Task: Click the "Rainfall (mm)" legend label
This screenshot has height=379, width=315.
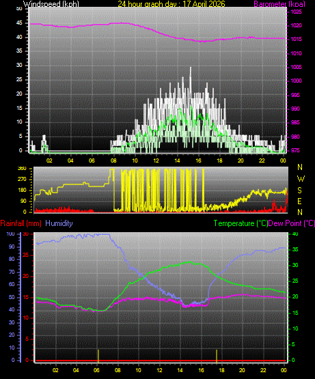Action: click(x=20, y=223)
